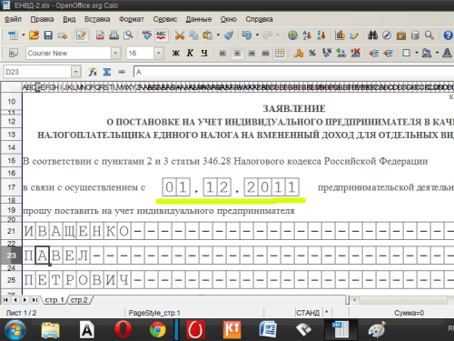Image resolution: width=454 pixels, height=341 pixels.
Task: Toggle Merge Cells icon
Action: coord(280,54)
